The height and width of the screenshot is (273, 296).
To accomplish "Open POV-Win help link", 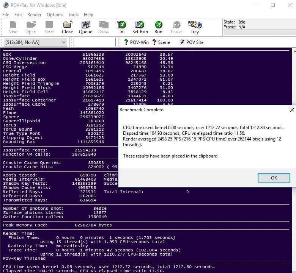I will 136,42.
